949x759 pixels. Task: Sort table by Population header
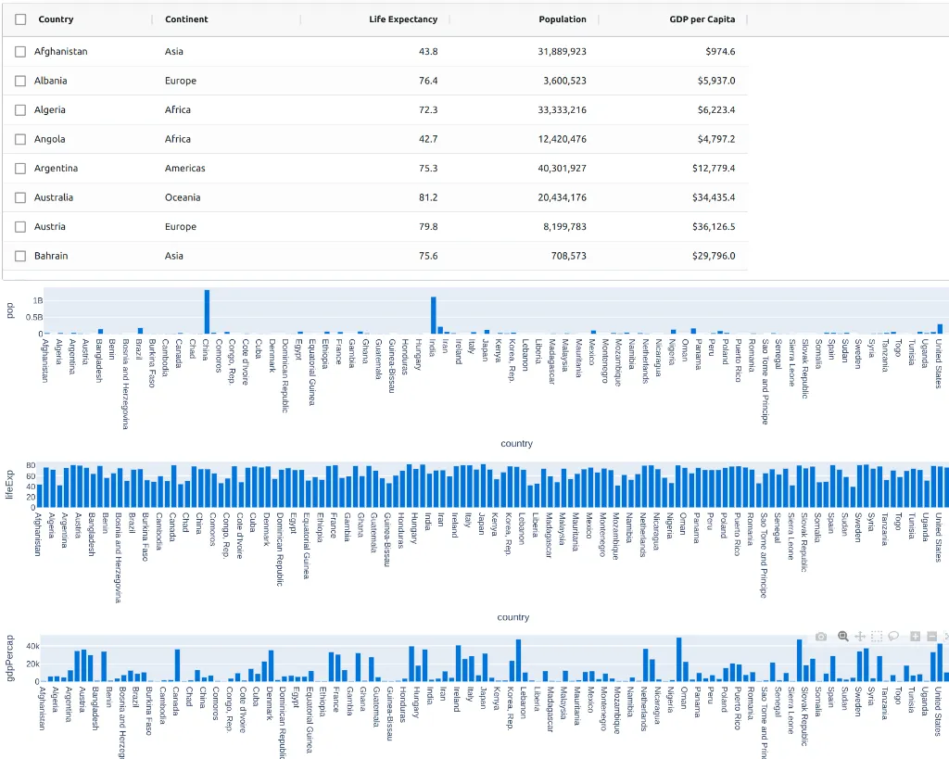[x=562, y=19]
